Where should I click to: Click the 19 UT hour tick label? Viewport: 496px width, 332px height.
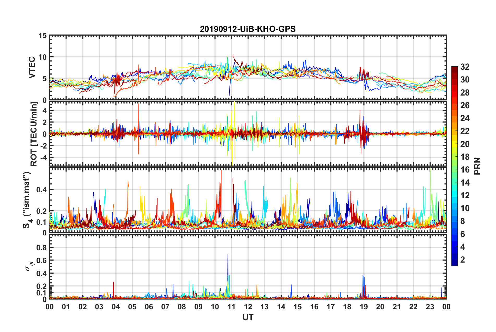(364, 307)
